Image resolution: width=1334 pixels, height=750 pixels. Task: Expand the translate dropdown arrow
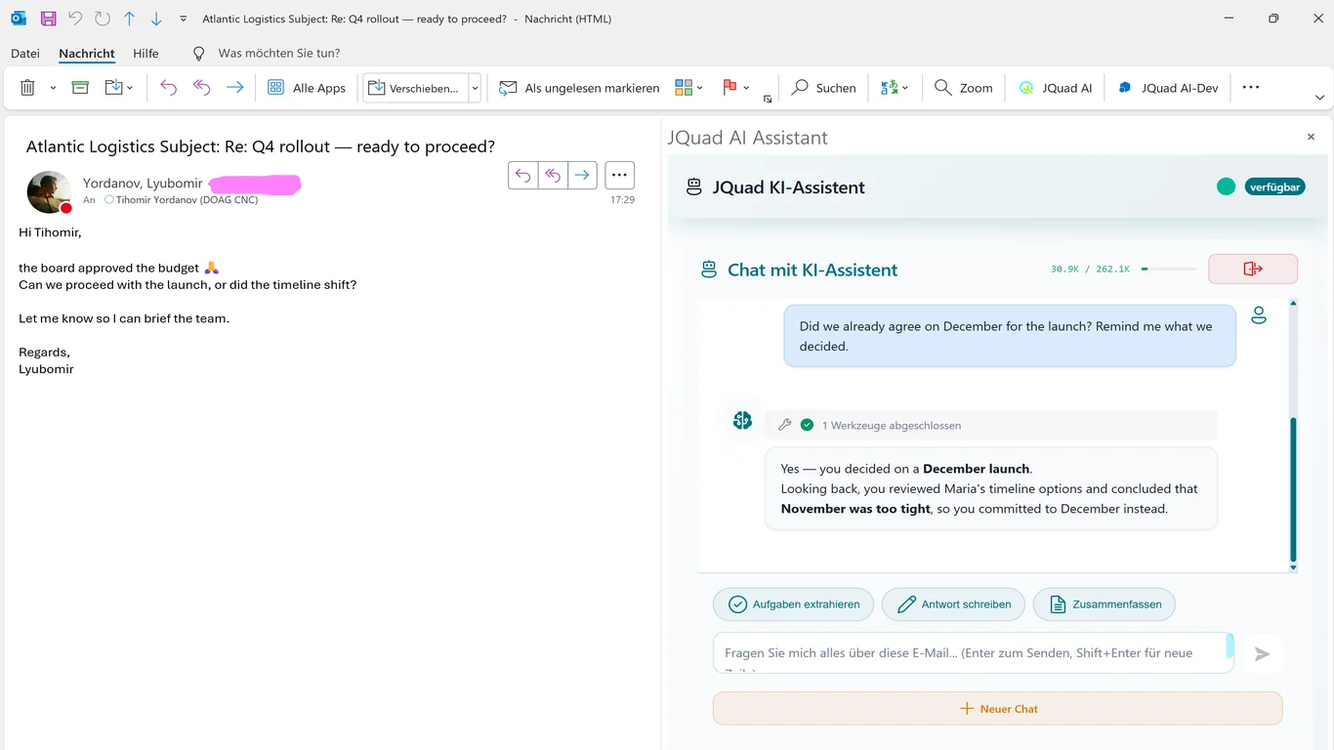click(x=905, y=88)
